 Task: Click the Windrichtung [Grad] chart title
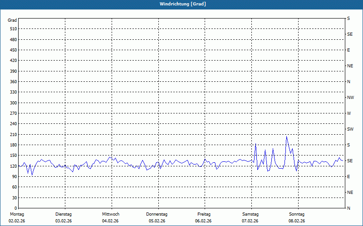(x=181, y=4)
